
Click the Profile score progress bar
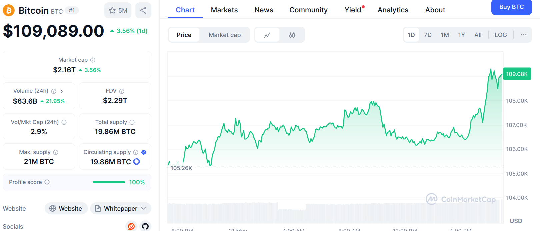tap(109, 182)
